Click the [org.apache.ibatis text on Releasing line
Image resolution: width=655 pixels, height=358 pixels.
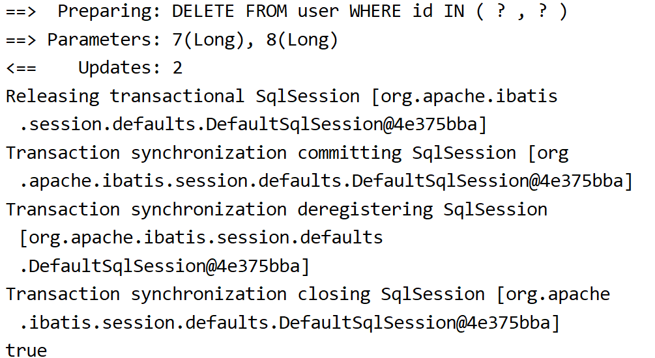pyautogui.click(x=465, y=96)
